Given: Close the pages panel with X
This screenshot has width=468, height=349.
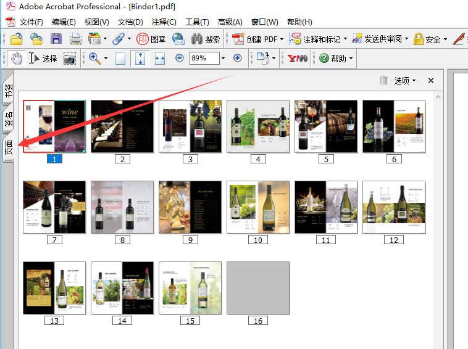Looking at the screenshot, I should 431,80.
